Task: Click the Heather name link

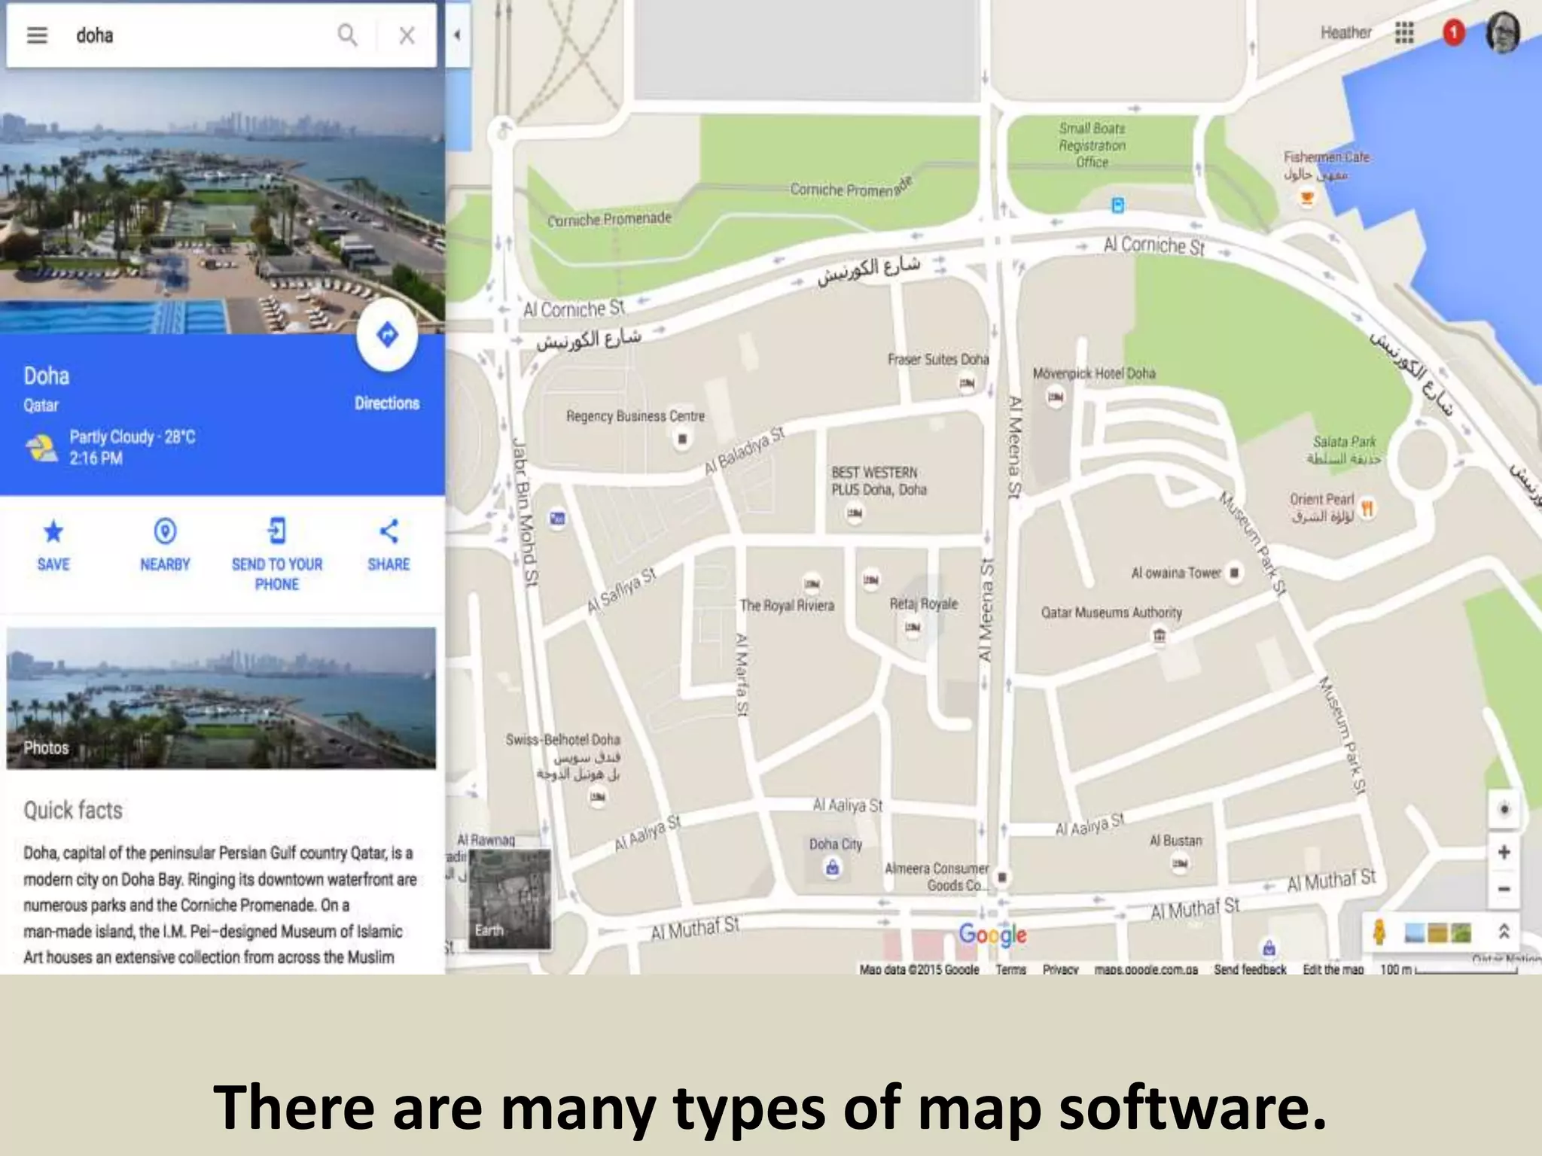Action: click(x=1345, y=32)
